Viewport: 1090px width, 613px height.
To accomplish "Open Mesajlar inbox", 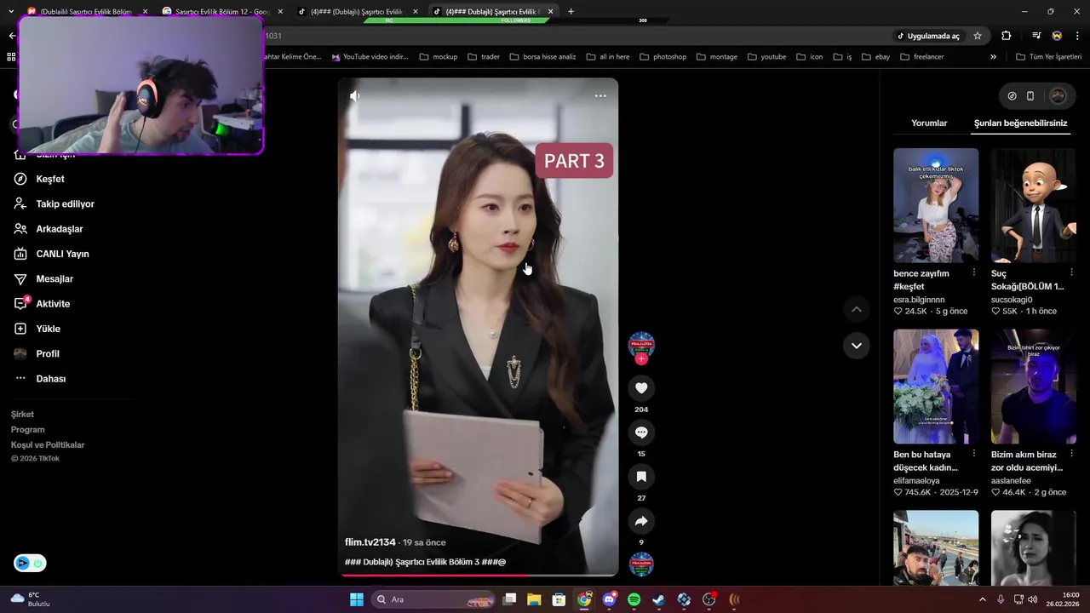I will pos(43,279).
